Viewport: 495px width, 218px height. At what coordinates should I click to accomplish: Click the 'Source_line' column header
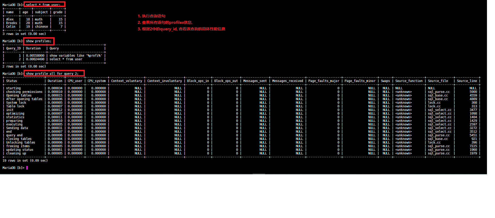[x=467, y=81]
